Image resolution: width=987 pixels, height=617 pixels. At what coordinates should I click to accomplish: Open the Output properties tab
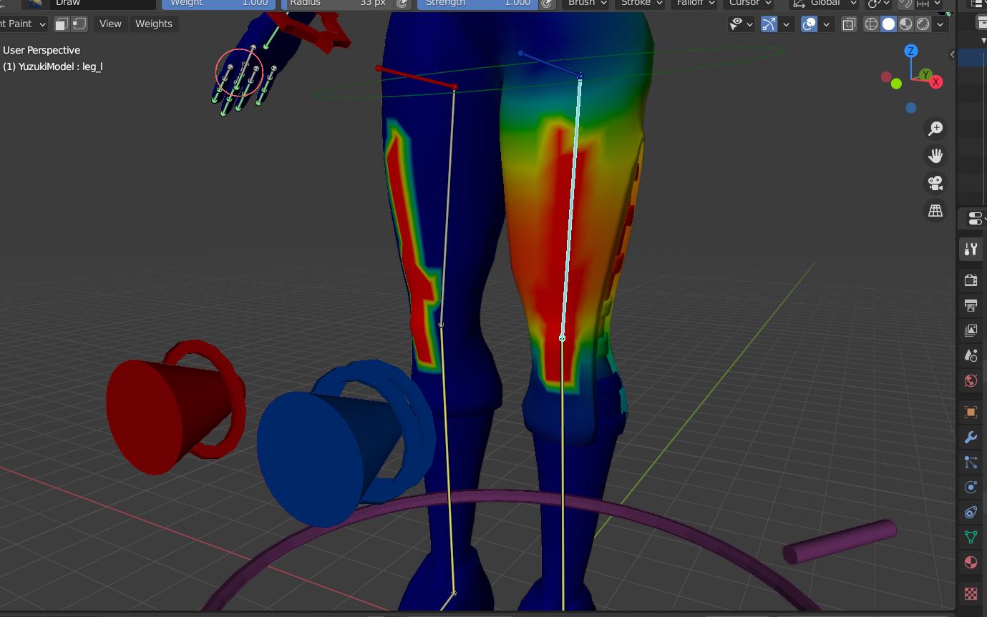click(970, 306)
